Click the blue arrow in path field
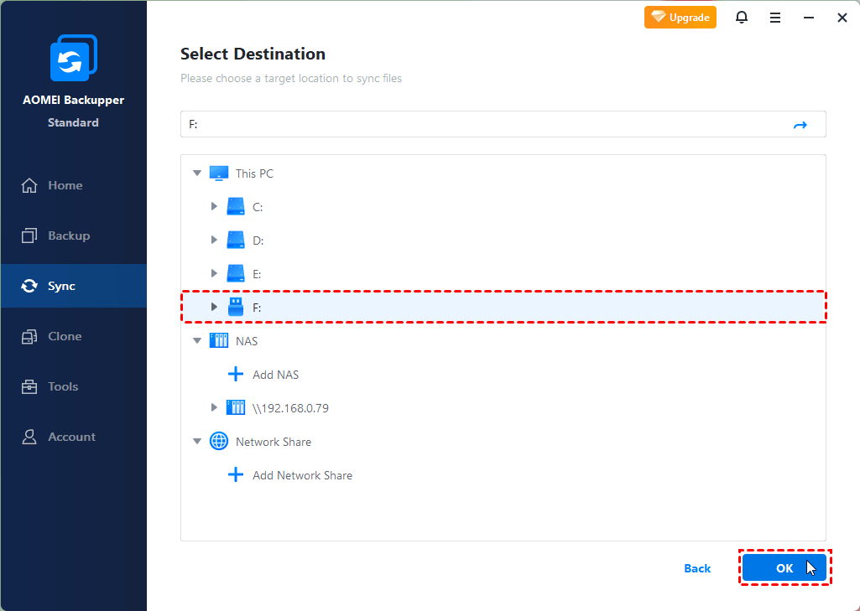Screen dimensions: 860x611 (800, 125)
